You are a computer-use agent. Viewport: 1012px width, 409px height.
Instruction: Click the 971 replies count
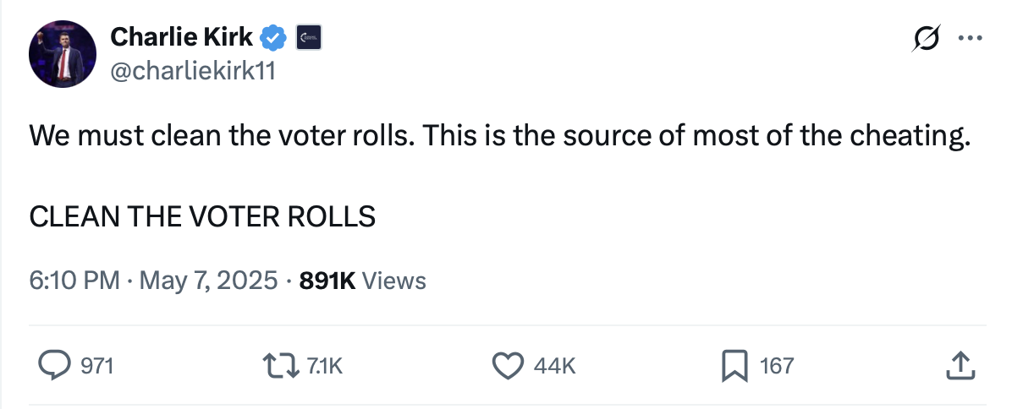pyautogui.click(x=96, y=366)
